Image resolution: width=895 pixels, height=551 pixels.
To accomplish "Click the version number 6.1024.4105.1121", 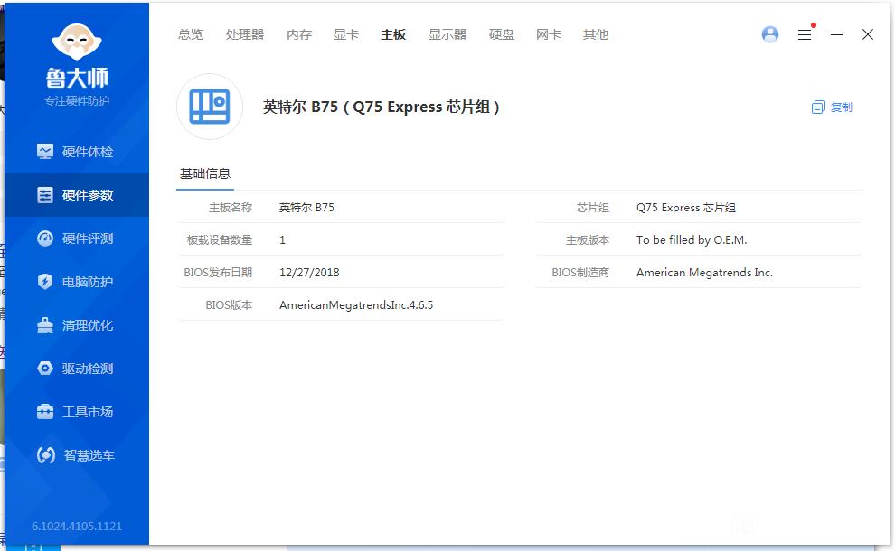I will (77, 526).
